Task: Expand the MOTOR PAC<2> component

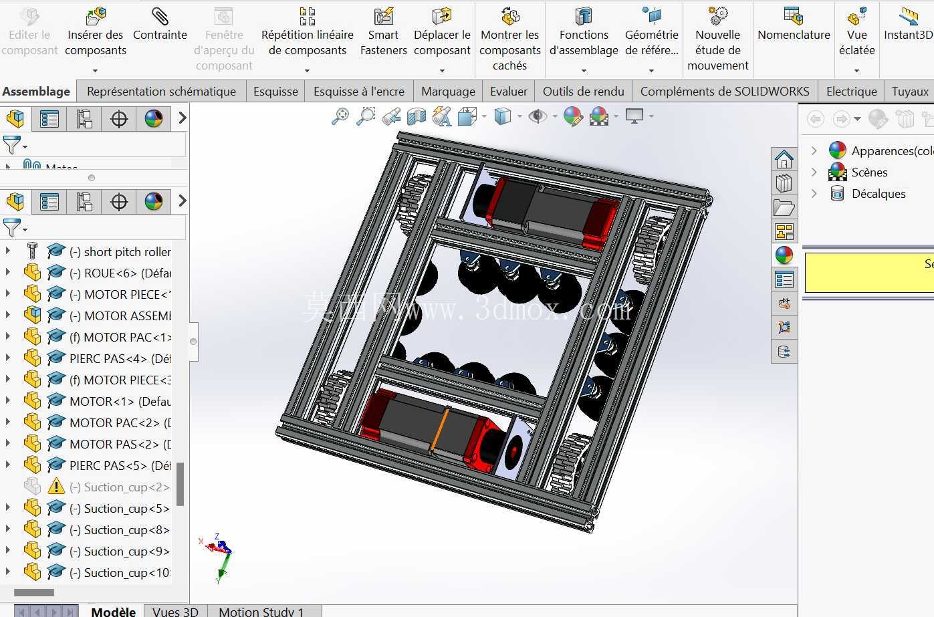Action: [x=8, y=422]
